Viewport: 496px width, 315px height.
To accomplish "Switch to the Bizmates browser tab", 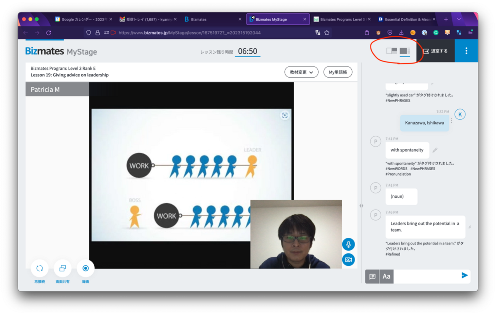I will click(213, 19).
